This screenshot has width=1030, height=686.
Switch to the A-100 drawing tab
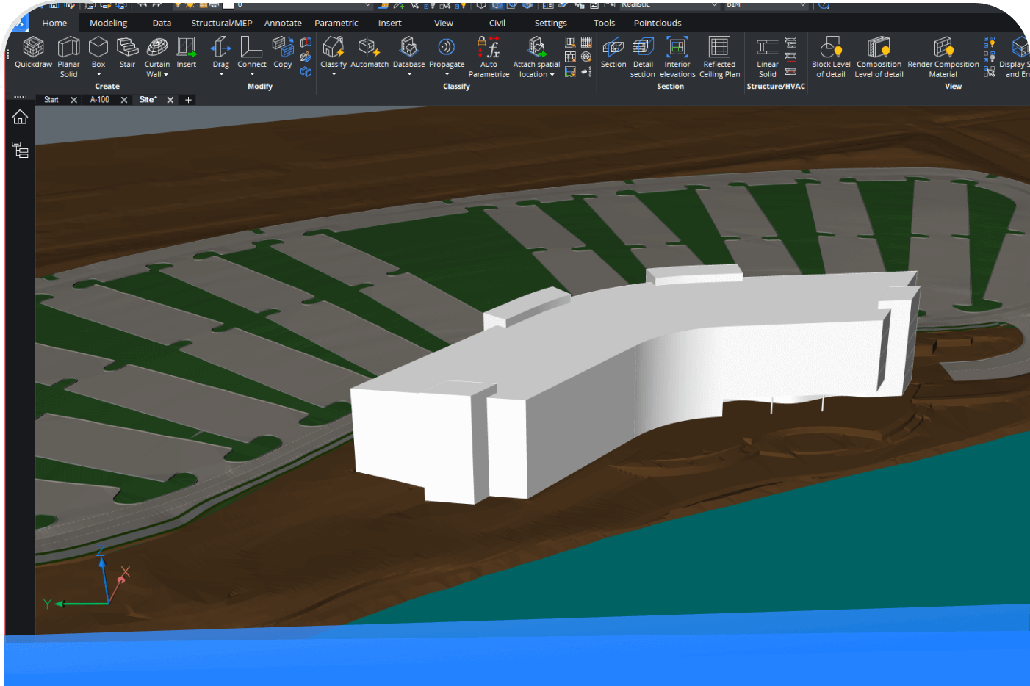pos(99,99)
